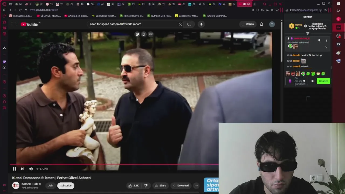Image resolution: width=345 pixels, height=194 pixels.
Task: Skip to next video
Action: point(23,169)
